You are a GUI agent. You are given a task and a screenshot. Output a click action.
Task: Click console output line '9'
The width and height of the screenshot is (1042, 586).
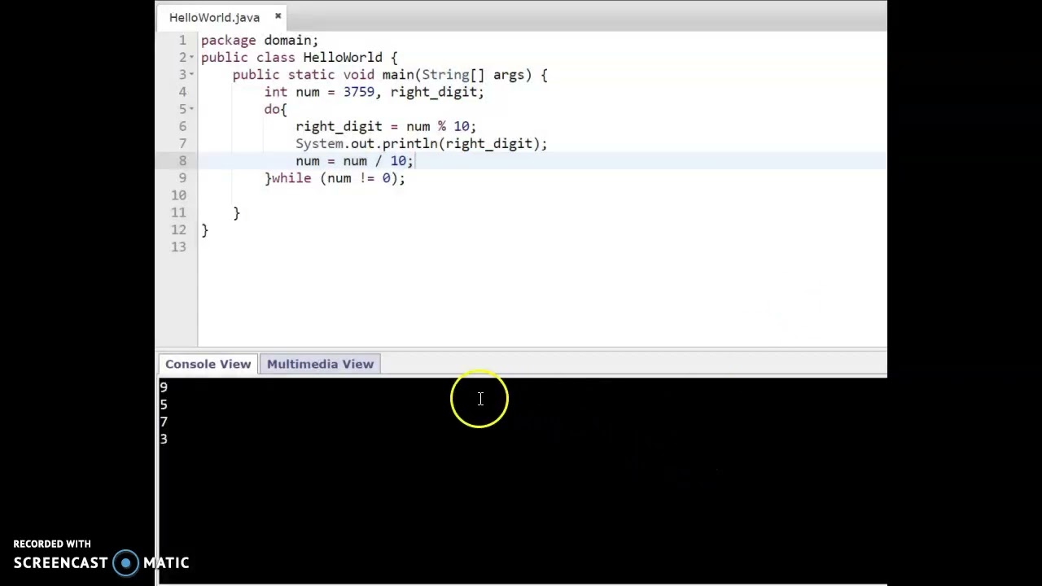pos(164,387)
